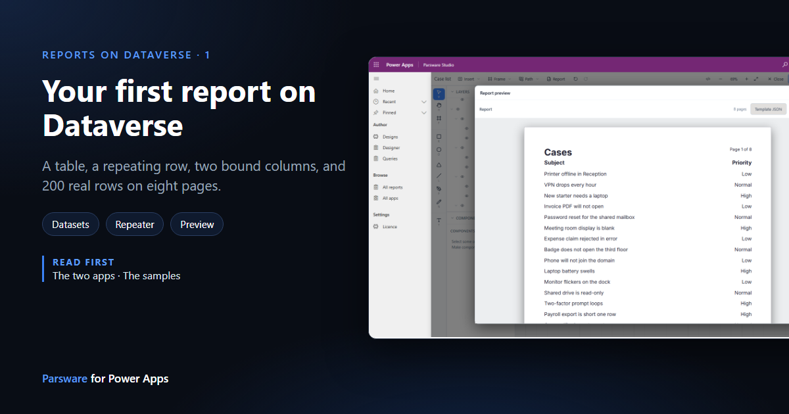Image resolution: width=789 pixels, height=414 pixels.
Task: Collapse the sidebar with the hamburger icon
Action: [376, 78]
